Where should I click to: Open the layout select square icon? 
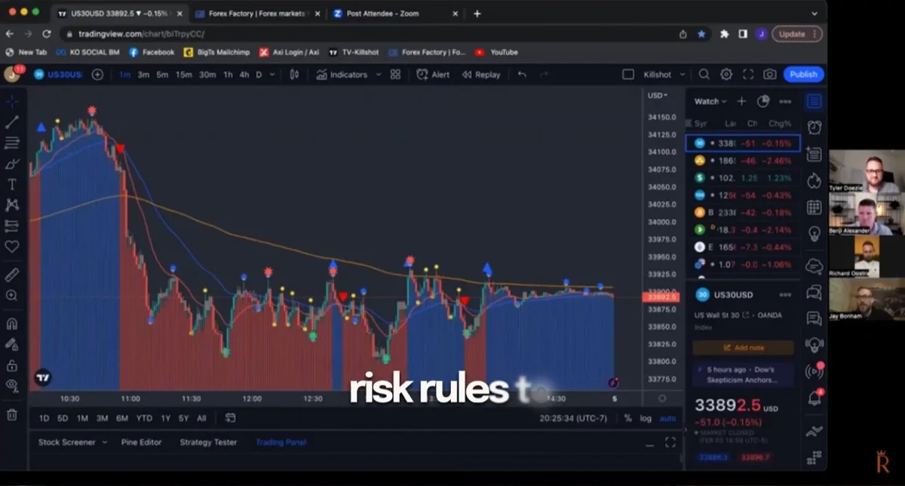click(627, 75)
